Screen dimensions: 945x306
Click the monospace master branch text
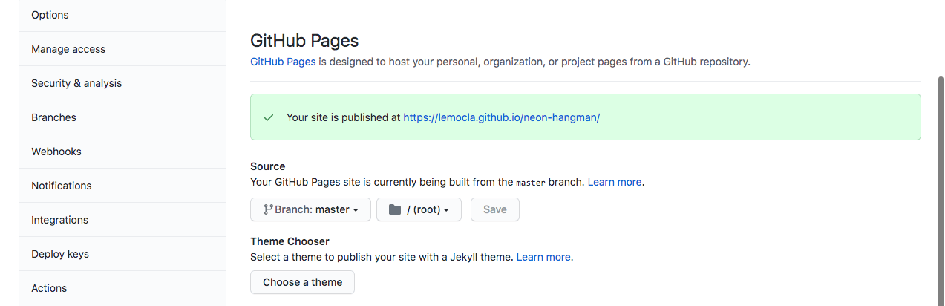(x=531, y=183)
